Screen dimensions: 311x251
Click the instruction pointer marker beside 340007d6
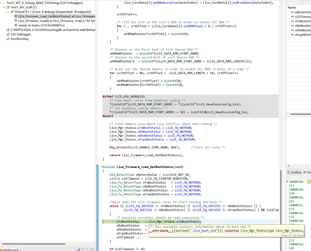287,181
